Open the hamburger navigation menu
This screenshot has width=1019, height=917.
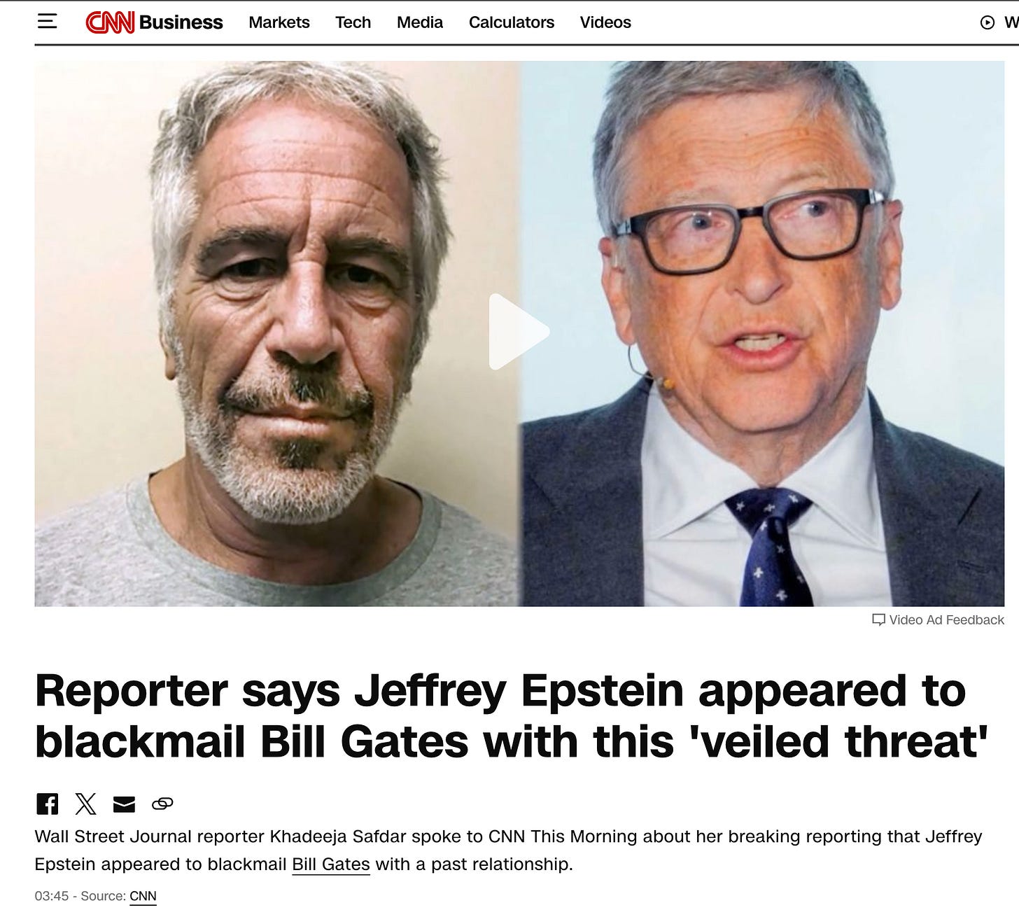[47, 22]
